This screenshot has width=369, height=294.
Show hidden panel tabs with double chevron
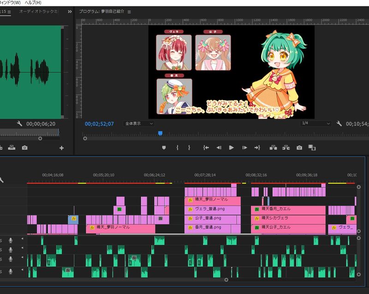[x=70, y=12]
